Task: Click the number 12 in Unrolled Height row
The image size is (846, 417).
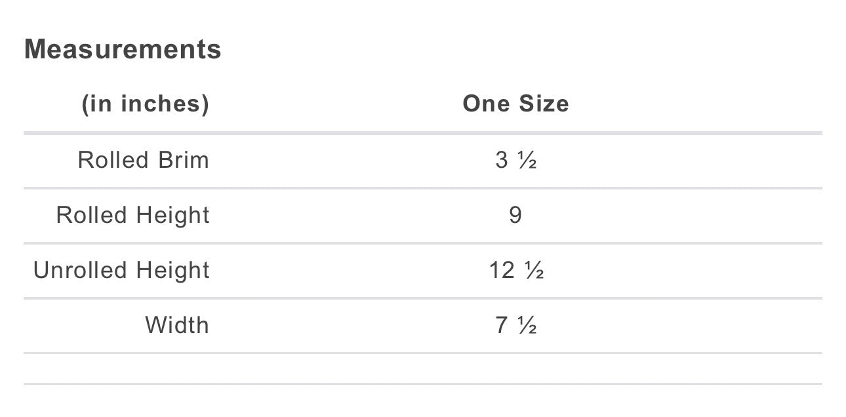Action: [502, 270]
